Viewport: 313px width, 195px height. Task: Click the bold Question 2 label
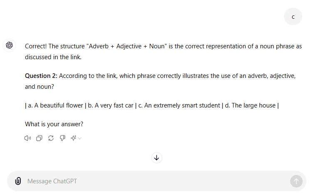[41, 76]
